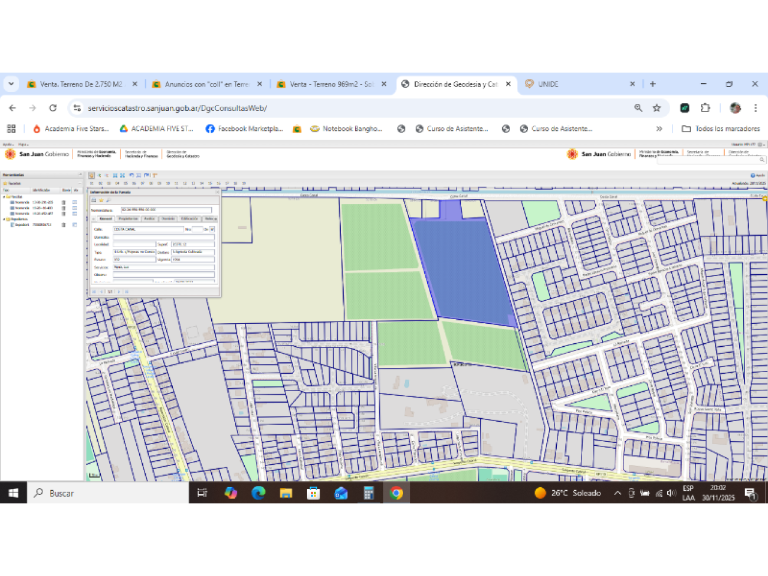
Task: Collapse the Expedientes tree folder
Action: pyautogui.click(x=4, y=220)
